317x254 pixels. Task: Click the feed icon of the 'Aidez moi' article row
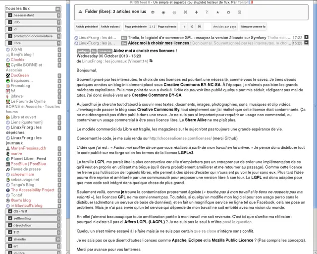click(x=76, y=43)
